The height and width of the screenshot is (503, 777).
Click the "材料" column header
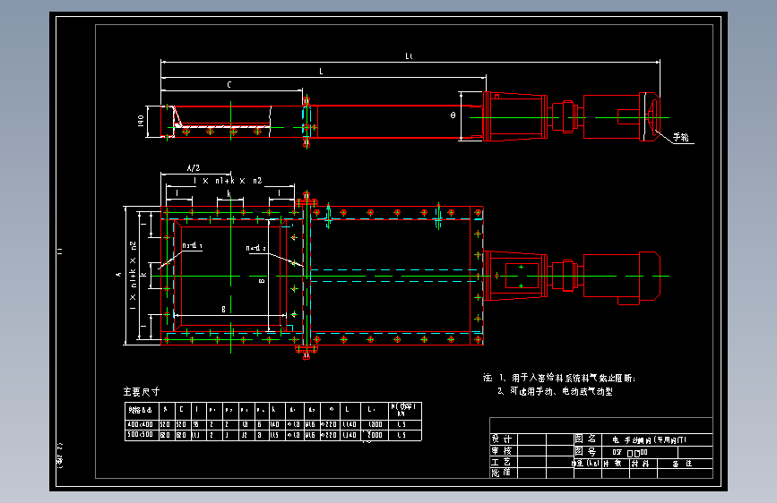(640, 464)
